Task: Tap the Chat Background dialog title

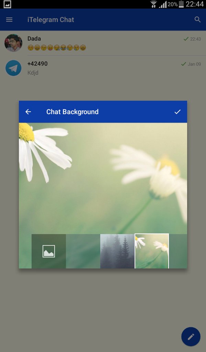Action: click(72, 112)
